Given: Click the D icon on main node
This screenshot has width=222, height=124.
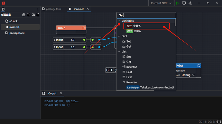Looking at the screenshot, I should point(84,28).
